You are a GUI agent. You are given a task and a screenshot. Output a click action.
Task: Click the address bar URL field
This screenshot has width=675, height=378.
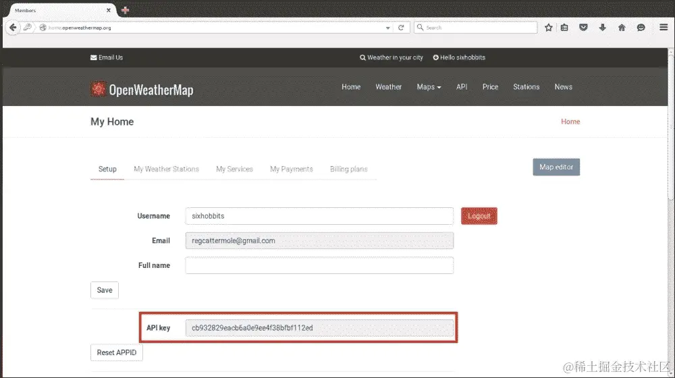pos(215,28)
